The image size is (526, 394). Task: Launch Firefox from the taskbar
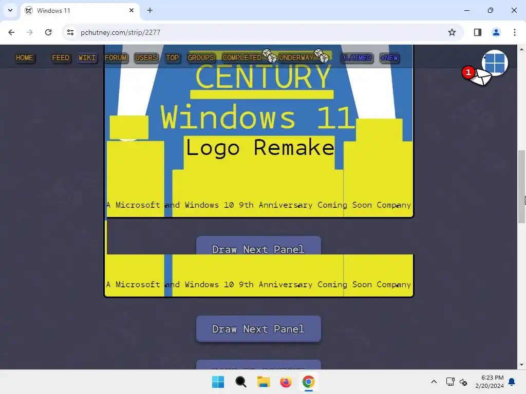[x=286, y=382]
